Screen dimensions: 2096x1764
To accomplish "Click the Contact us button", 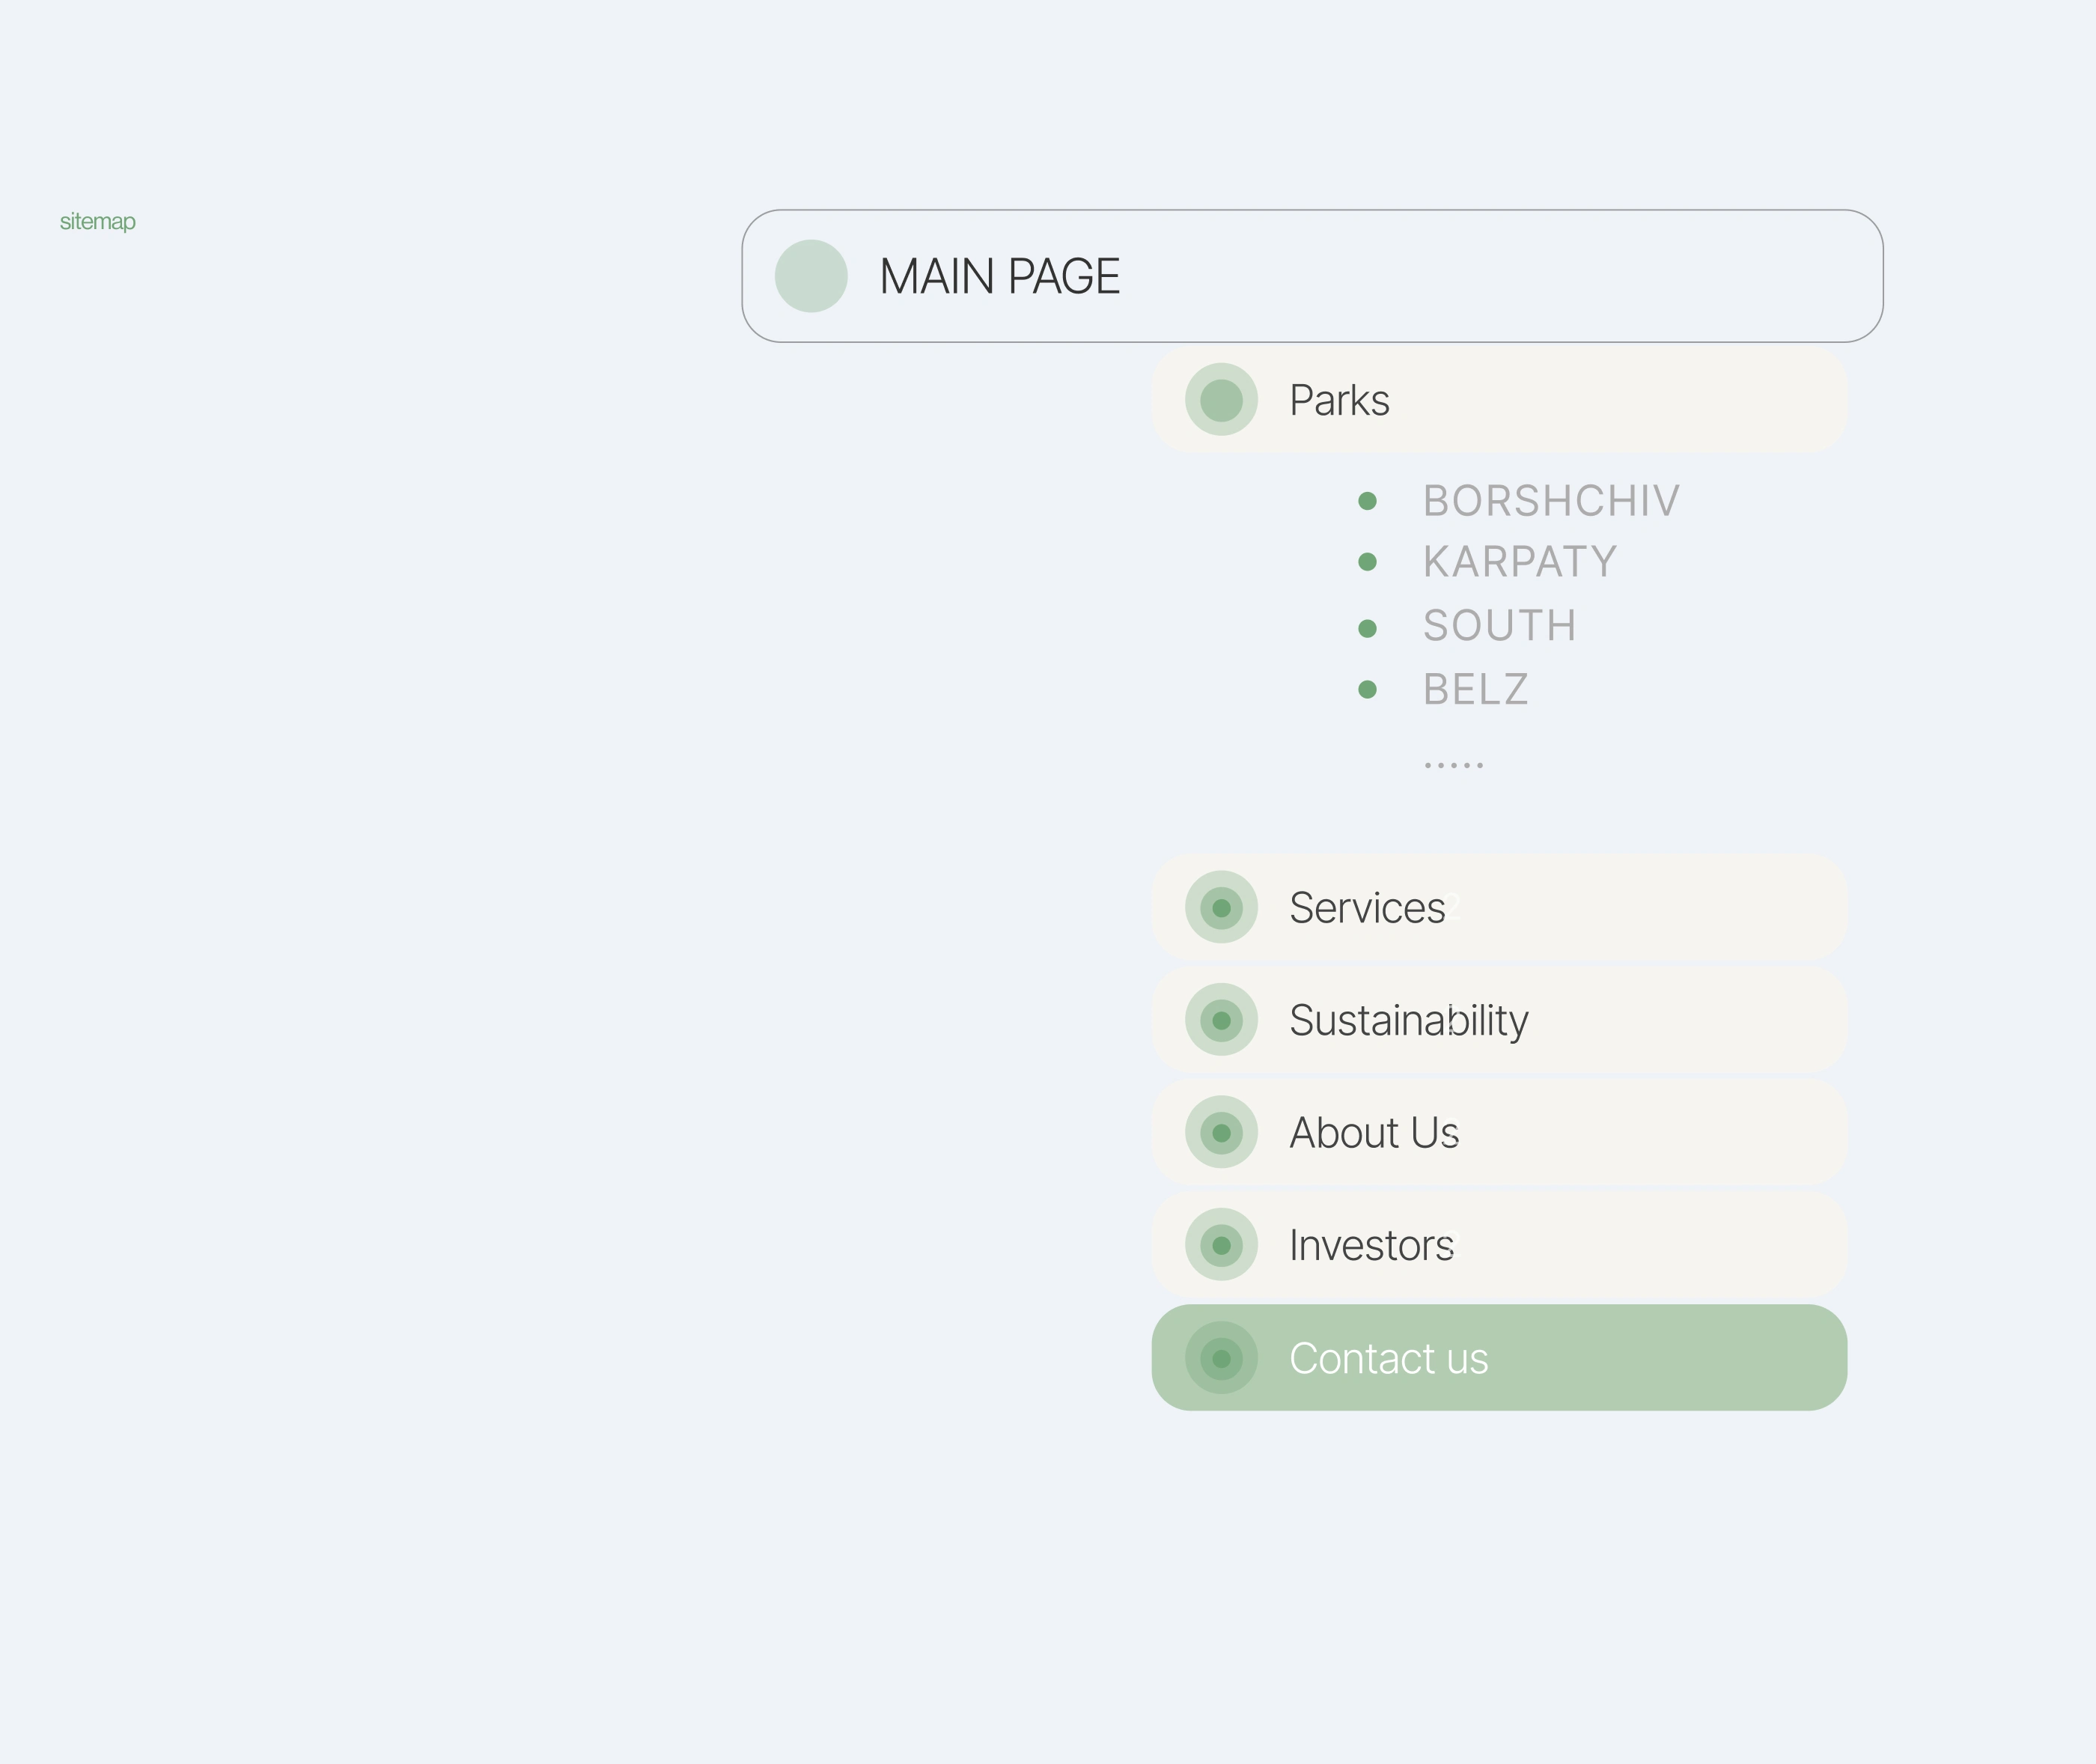I will point(1499,1358).
